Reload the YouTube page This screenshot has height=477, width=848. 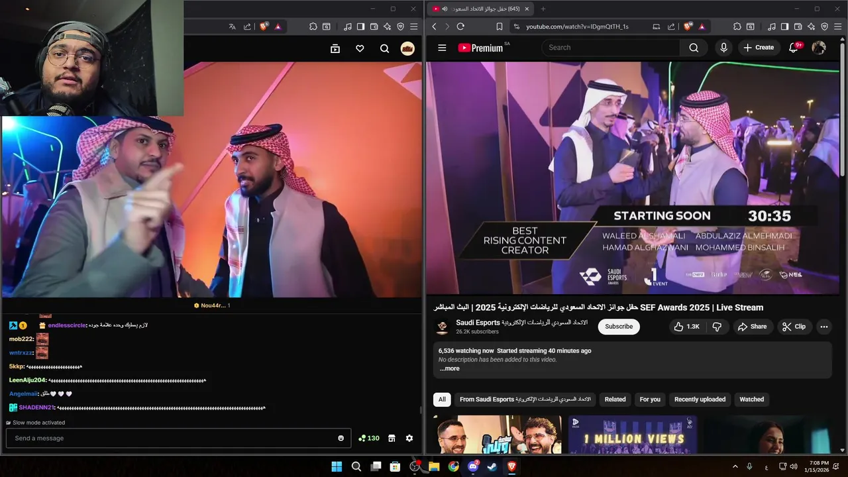460,26
